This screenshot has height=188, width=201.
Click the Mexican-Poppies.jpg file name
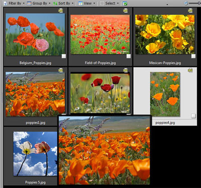coord(165,63)
